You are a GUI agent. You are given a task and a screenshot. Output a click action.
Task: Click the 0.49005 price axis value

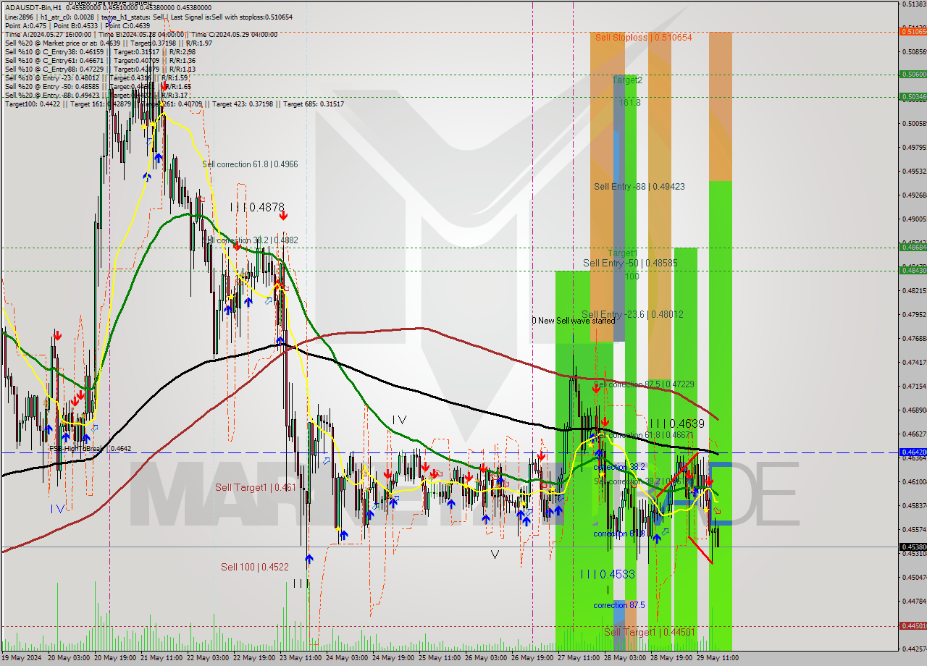[x=914, y=219]
